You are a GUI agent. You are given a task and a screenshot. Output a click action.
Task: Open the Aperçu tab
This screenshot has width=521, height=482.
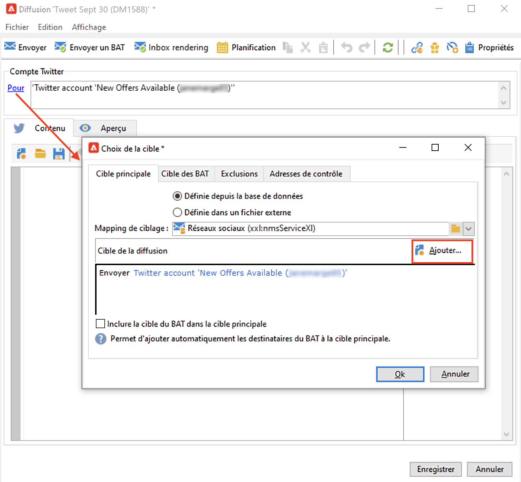click(105, 128)
